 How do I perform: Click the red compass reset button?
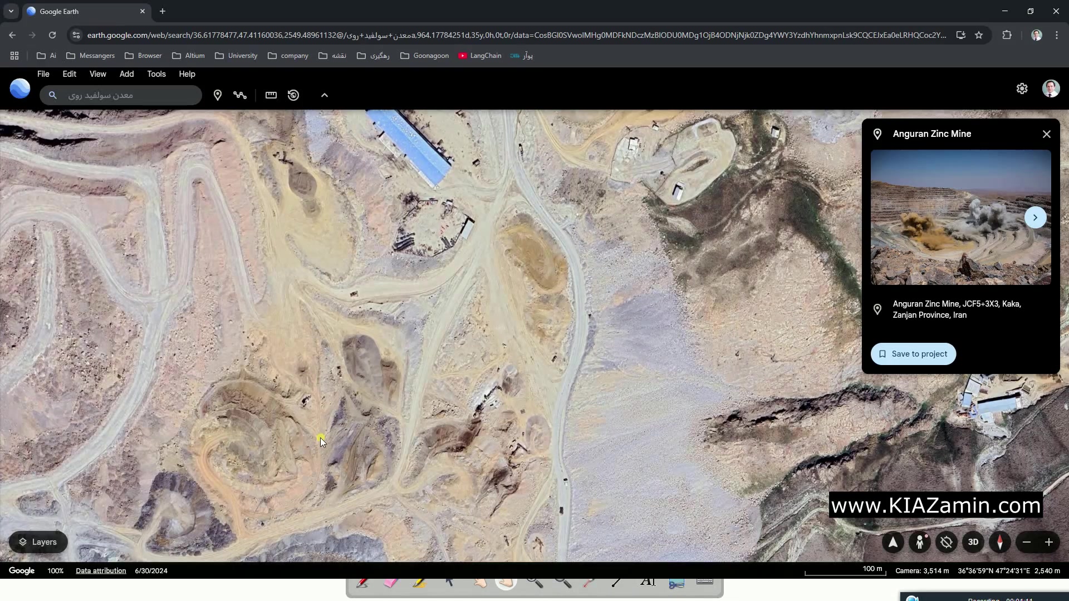(x=1000, y=542)
